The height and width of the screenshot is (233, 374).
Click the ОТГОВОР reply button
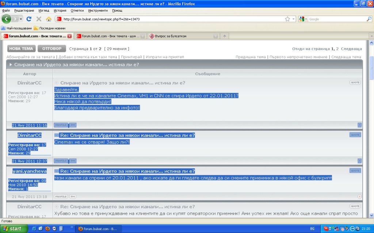[52, 48]
